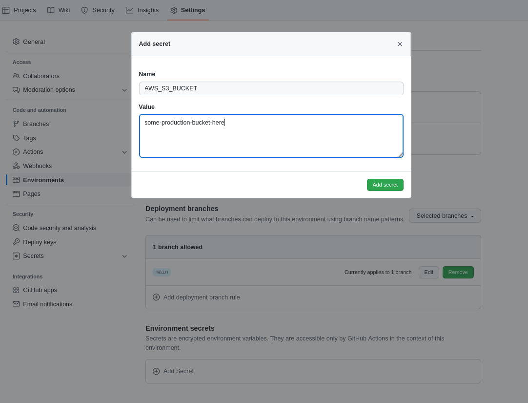The height and width of the screenshot is (403, 528).
Task: Open the Settings tab
Action: click(x=188, y=10)
